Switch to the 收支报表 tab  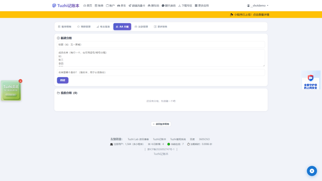click(103, 27)
